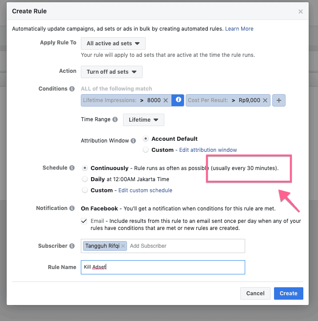This screenshot has width=318, height=321.
Task: Click the 'ALL of the following match' text
Action: coord(116,89)
